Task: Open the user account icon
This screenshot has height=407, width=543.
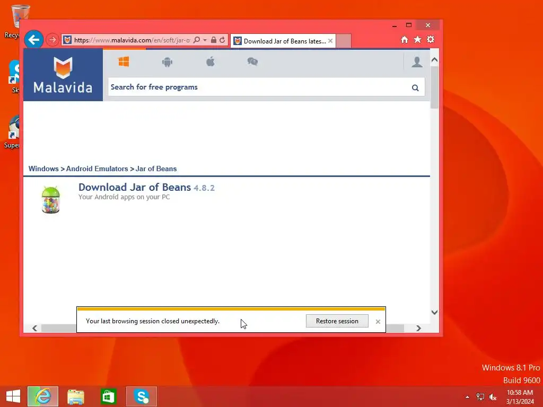Action: tap(417, 61)
